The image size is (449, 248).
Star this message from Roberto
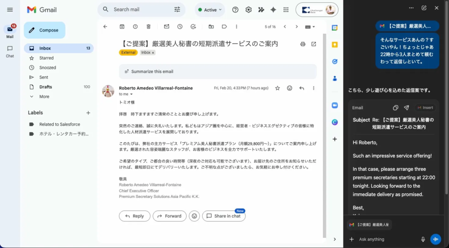tap(278, 88)
